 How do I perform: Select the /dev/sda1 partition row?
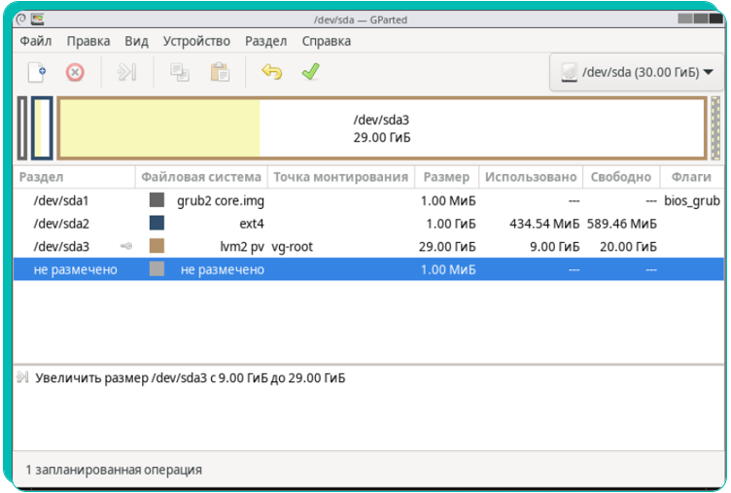pyautogui.click(x=368, y=200)
